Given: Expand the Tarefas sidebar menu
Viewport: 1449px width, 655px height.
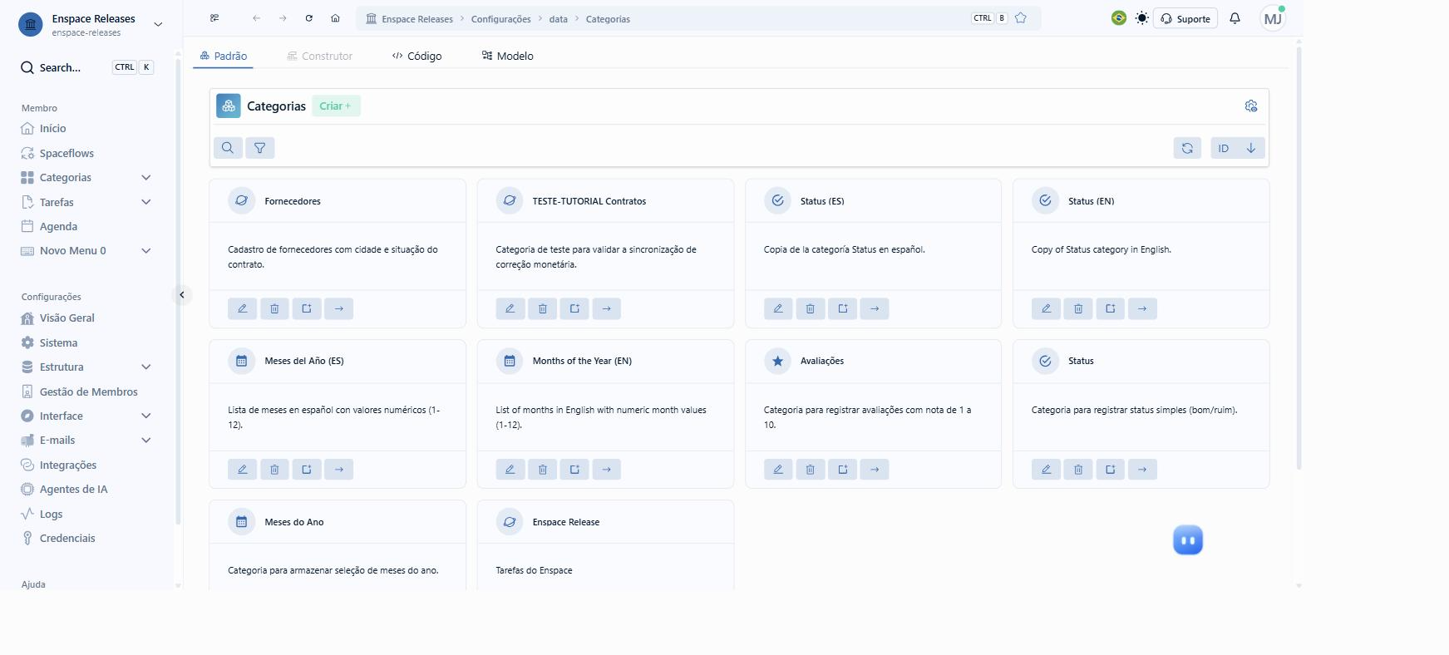Looking at the screenshot, I should pos(146,202).
